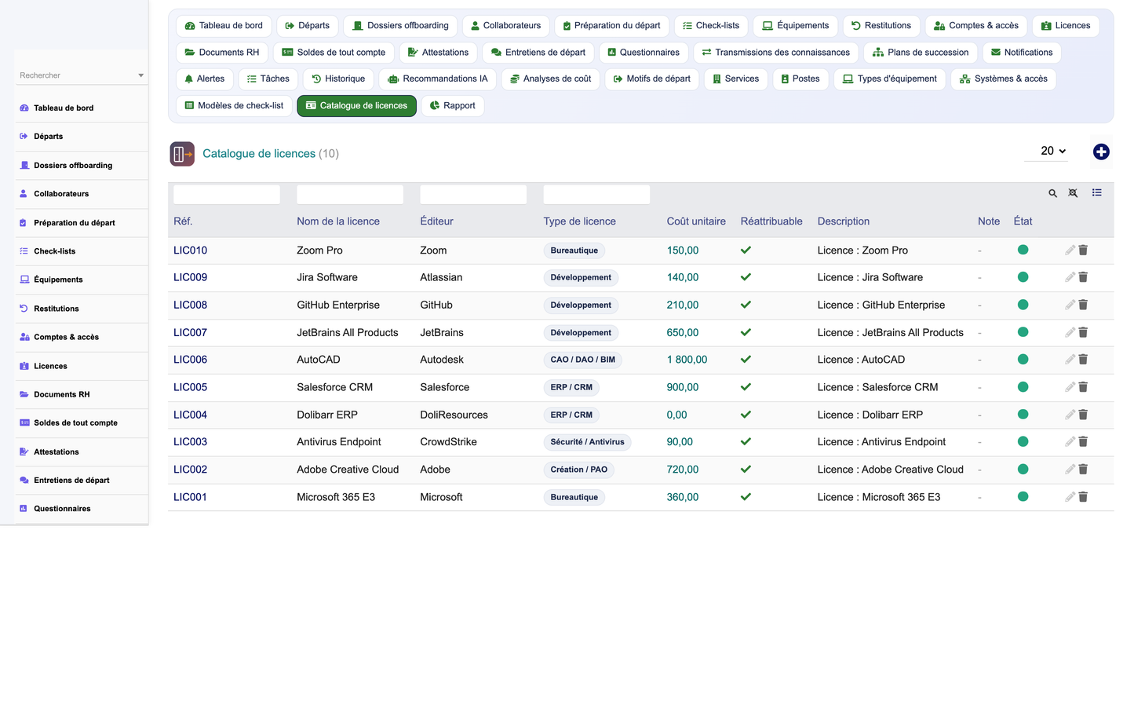Sort by the Coût unitaire column header
Image resolution: width=1134 pixels, height=702 pixels.
(696, 221)
